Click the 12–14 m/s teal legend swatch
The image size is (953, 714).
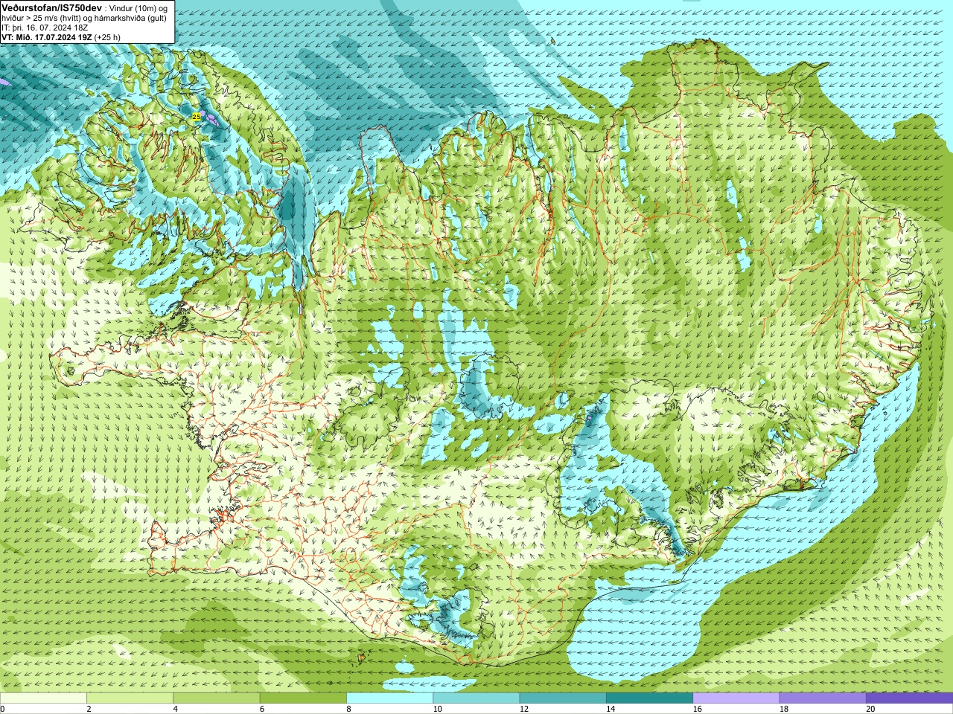(x=563, y=698)
